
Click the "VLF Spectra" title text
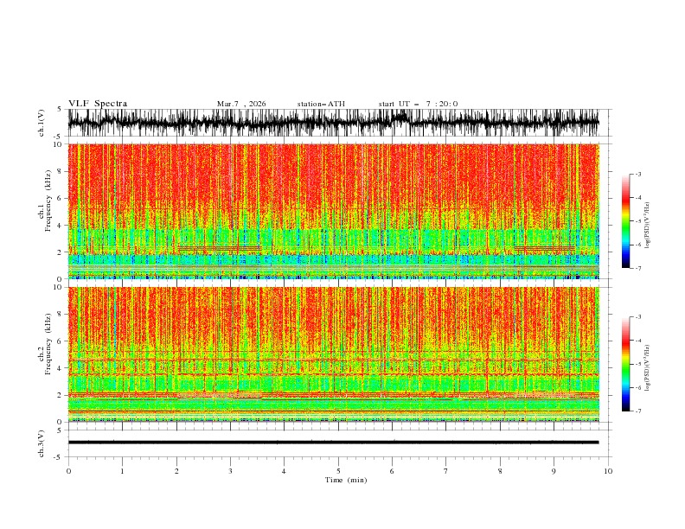click(98, 104)
